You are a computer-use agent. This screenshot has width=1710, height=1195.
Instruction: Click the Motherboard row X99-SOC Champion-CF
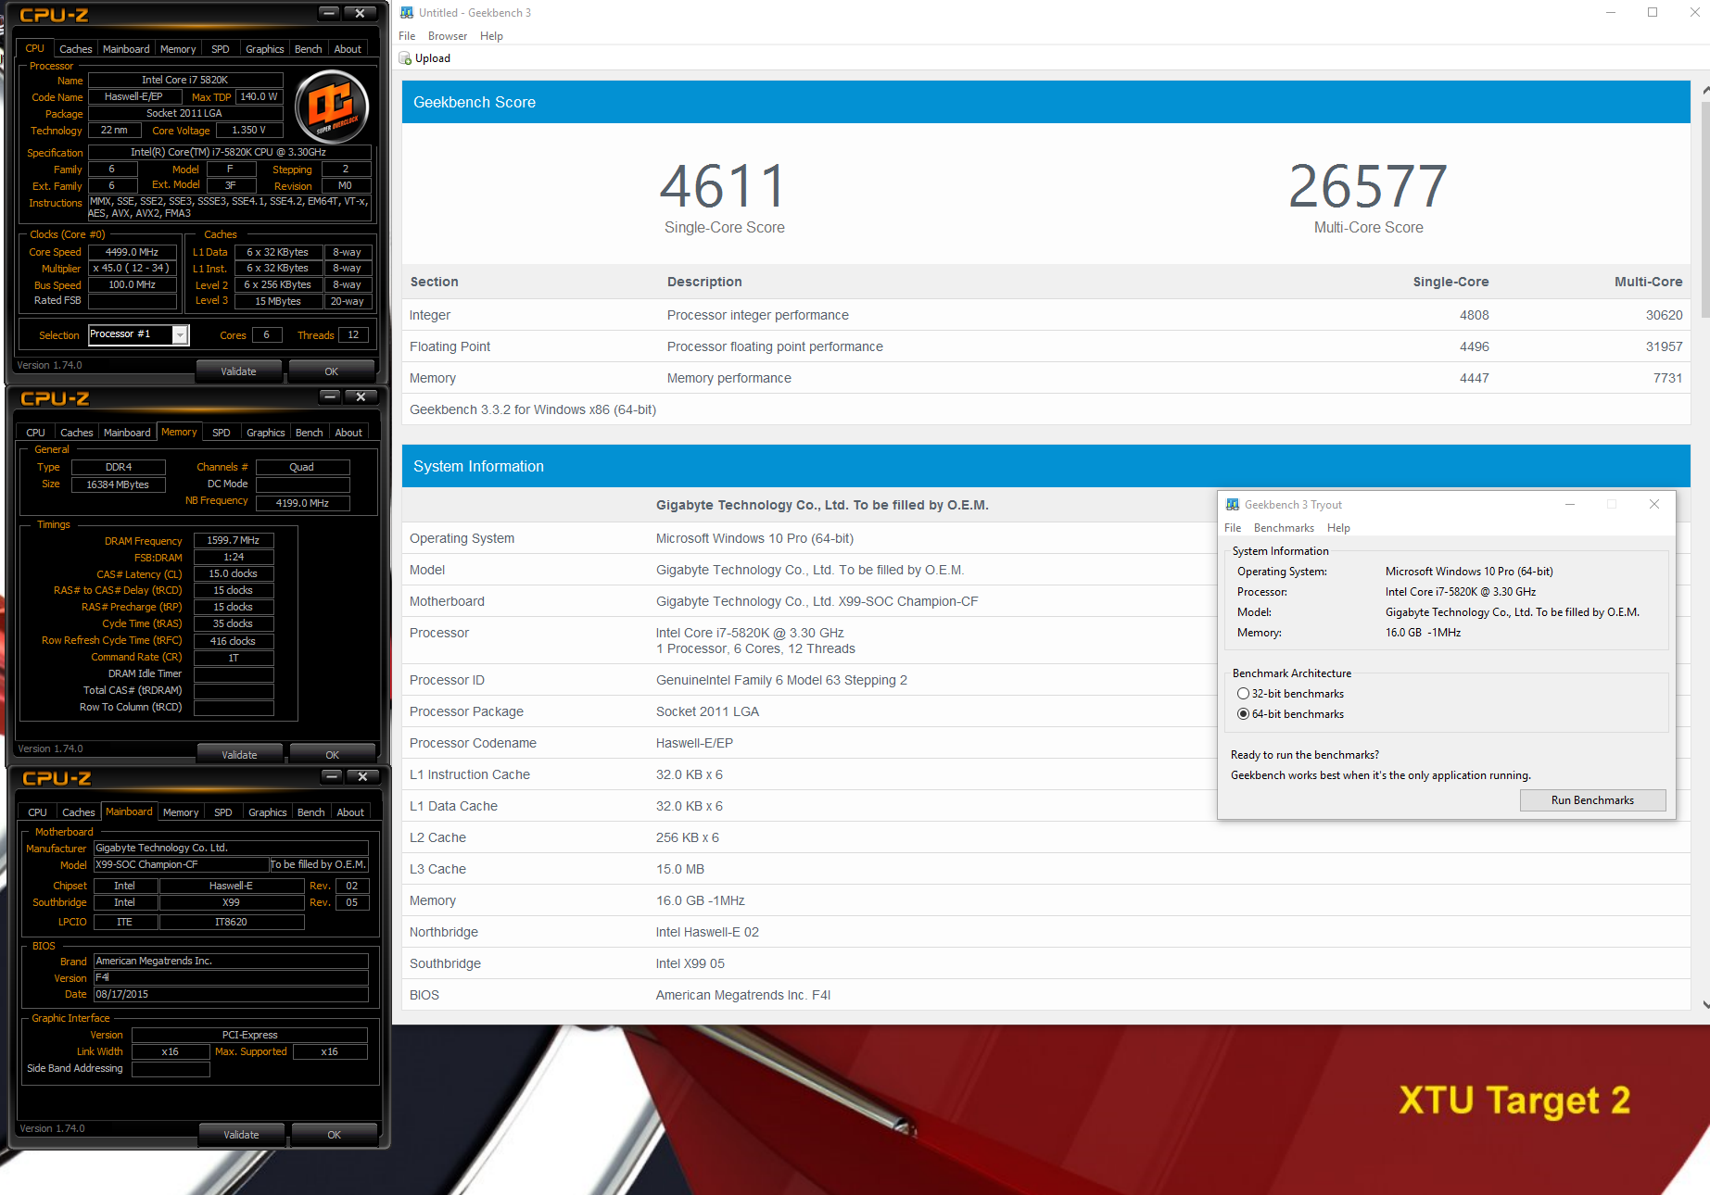click(1046, 601)
